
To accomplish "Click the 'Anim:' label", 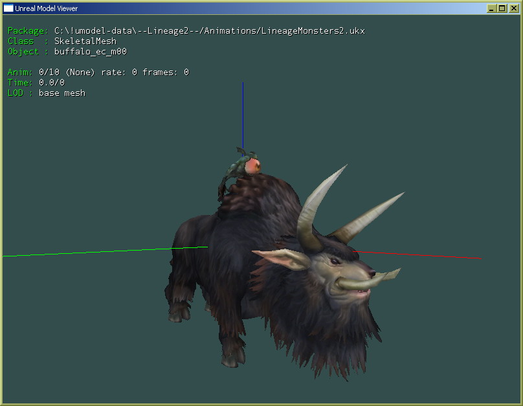I will (x=20, y=72).
